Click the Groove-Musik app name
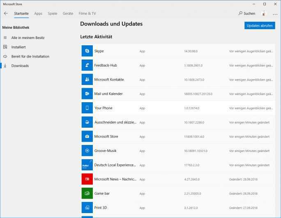Image resolution: width=281 pixels, height=218 pixels. [105, 151]
